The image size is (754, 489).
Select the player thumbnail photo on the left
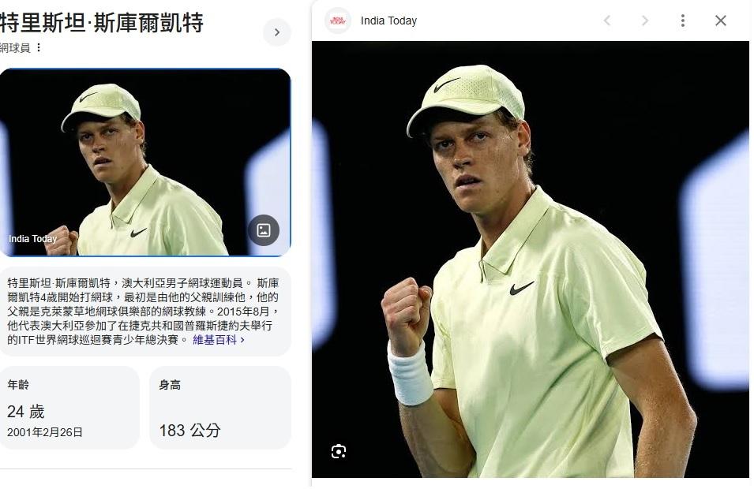coord(145,162)
